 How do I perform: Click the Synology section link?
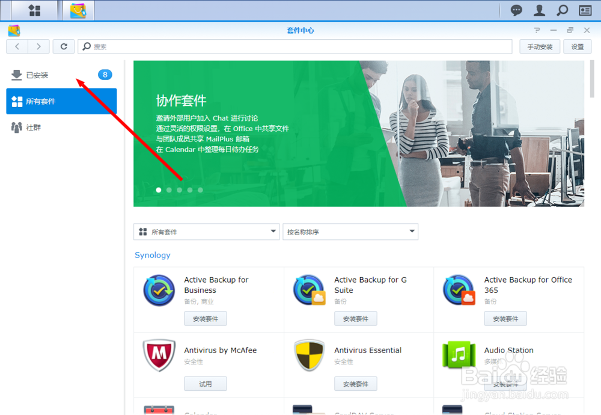[152, 255]
